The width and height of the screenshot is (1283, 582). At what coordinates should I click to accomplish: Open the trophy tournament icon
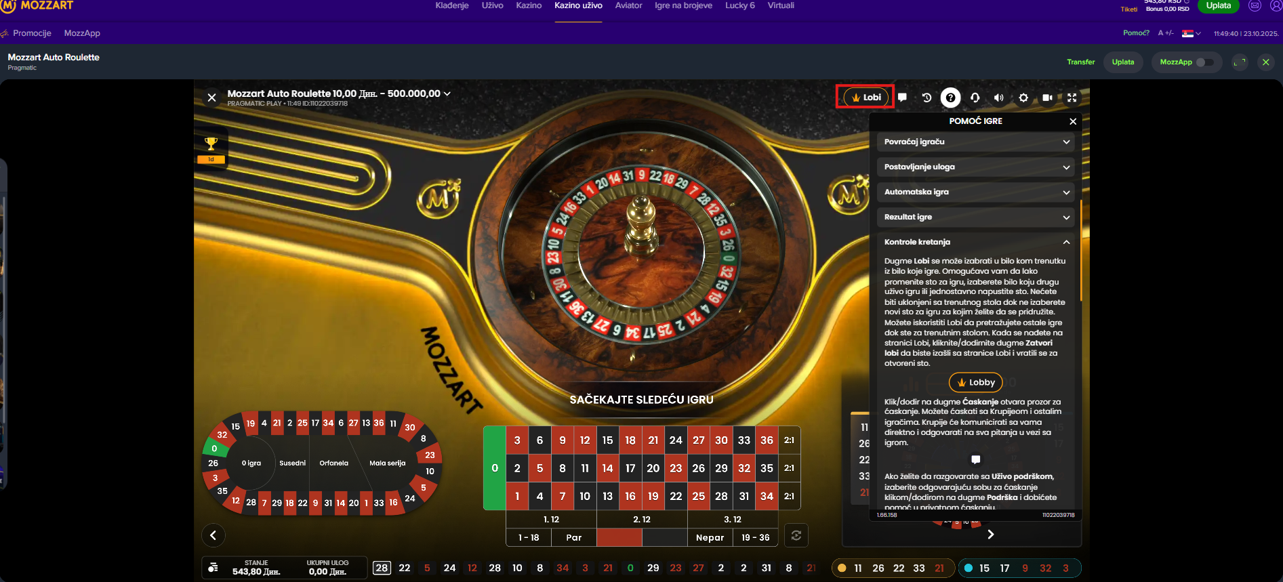click(211, 148)
